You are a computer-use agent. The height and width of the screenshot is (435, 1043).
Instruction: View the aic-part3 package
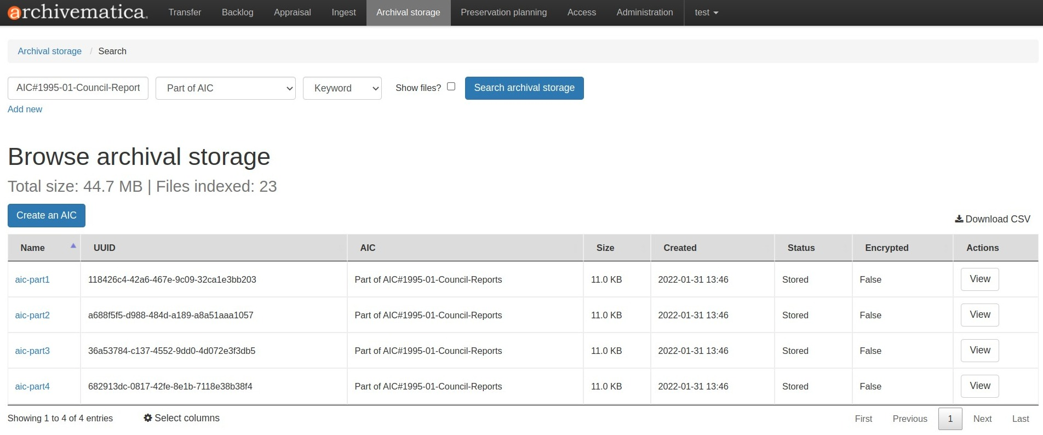pyautogui.click(x=979, y=351)
